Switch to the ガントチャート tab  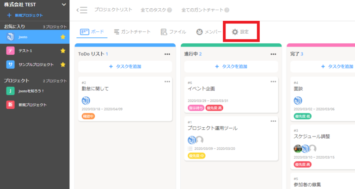tap(132, 32)
